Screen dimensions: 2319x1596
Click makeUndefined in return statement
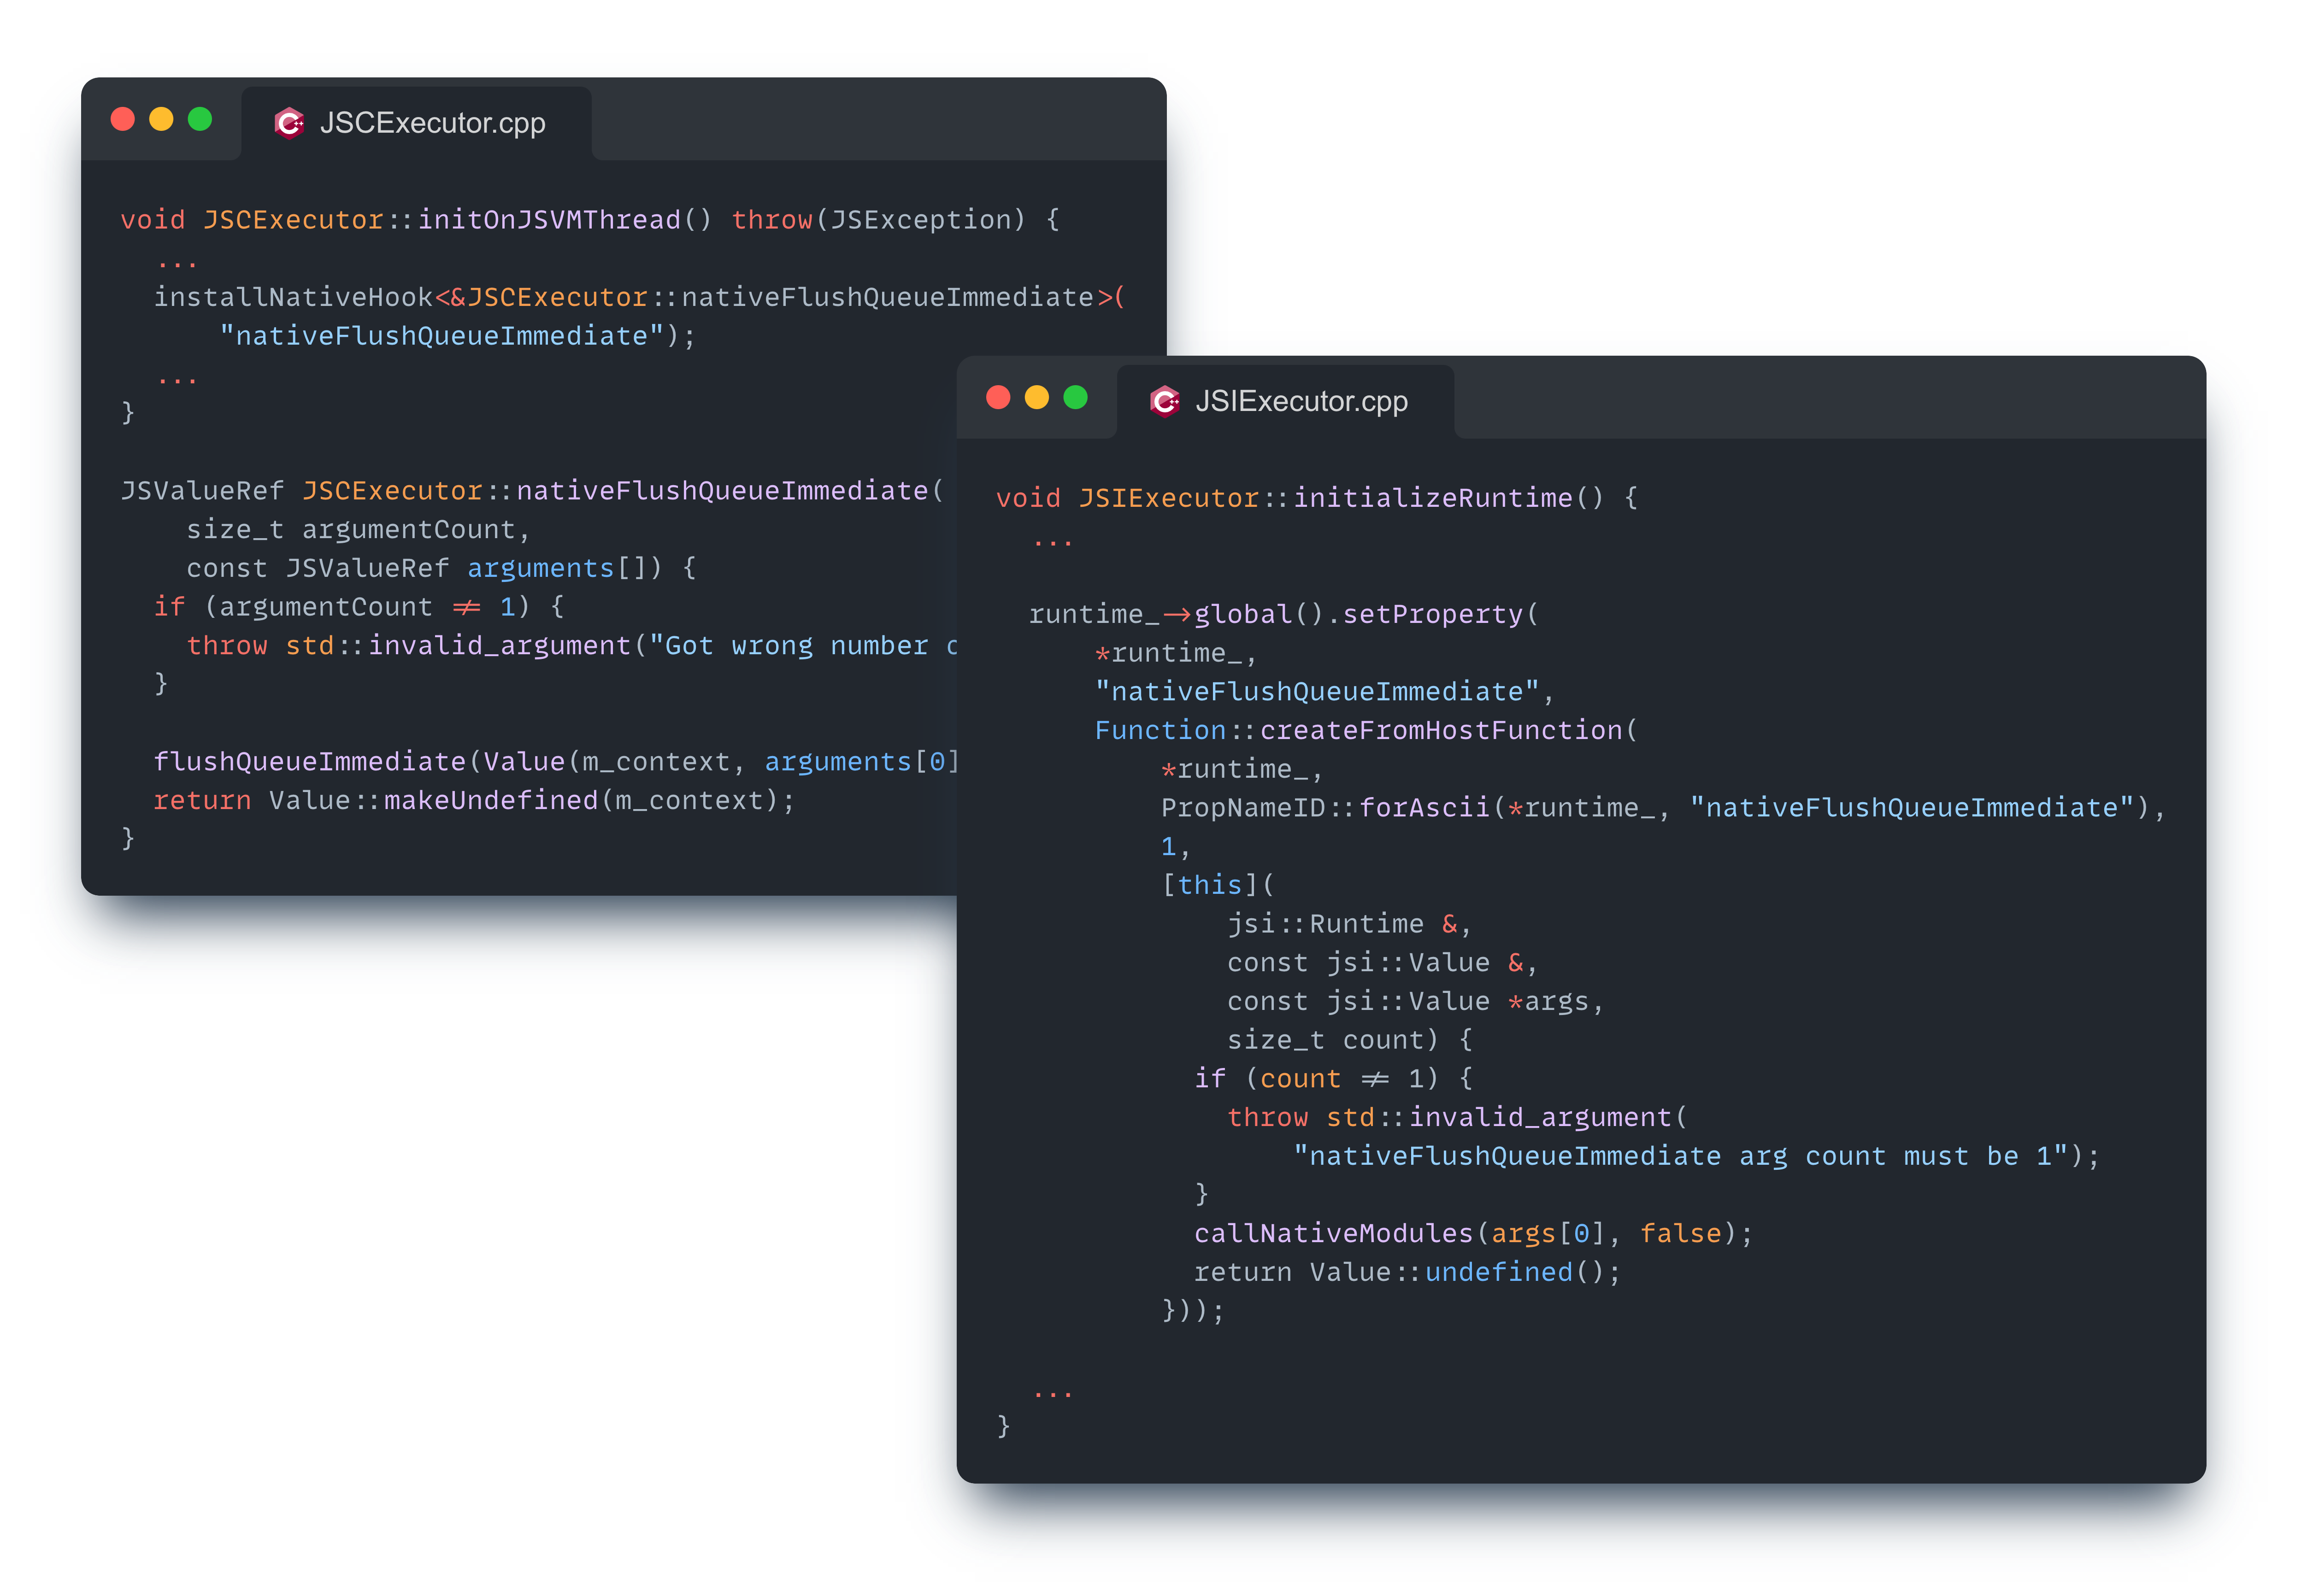pos(490,800)
